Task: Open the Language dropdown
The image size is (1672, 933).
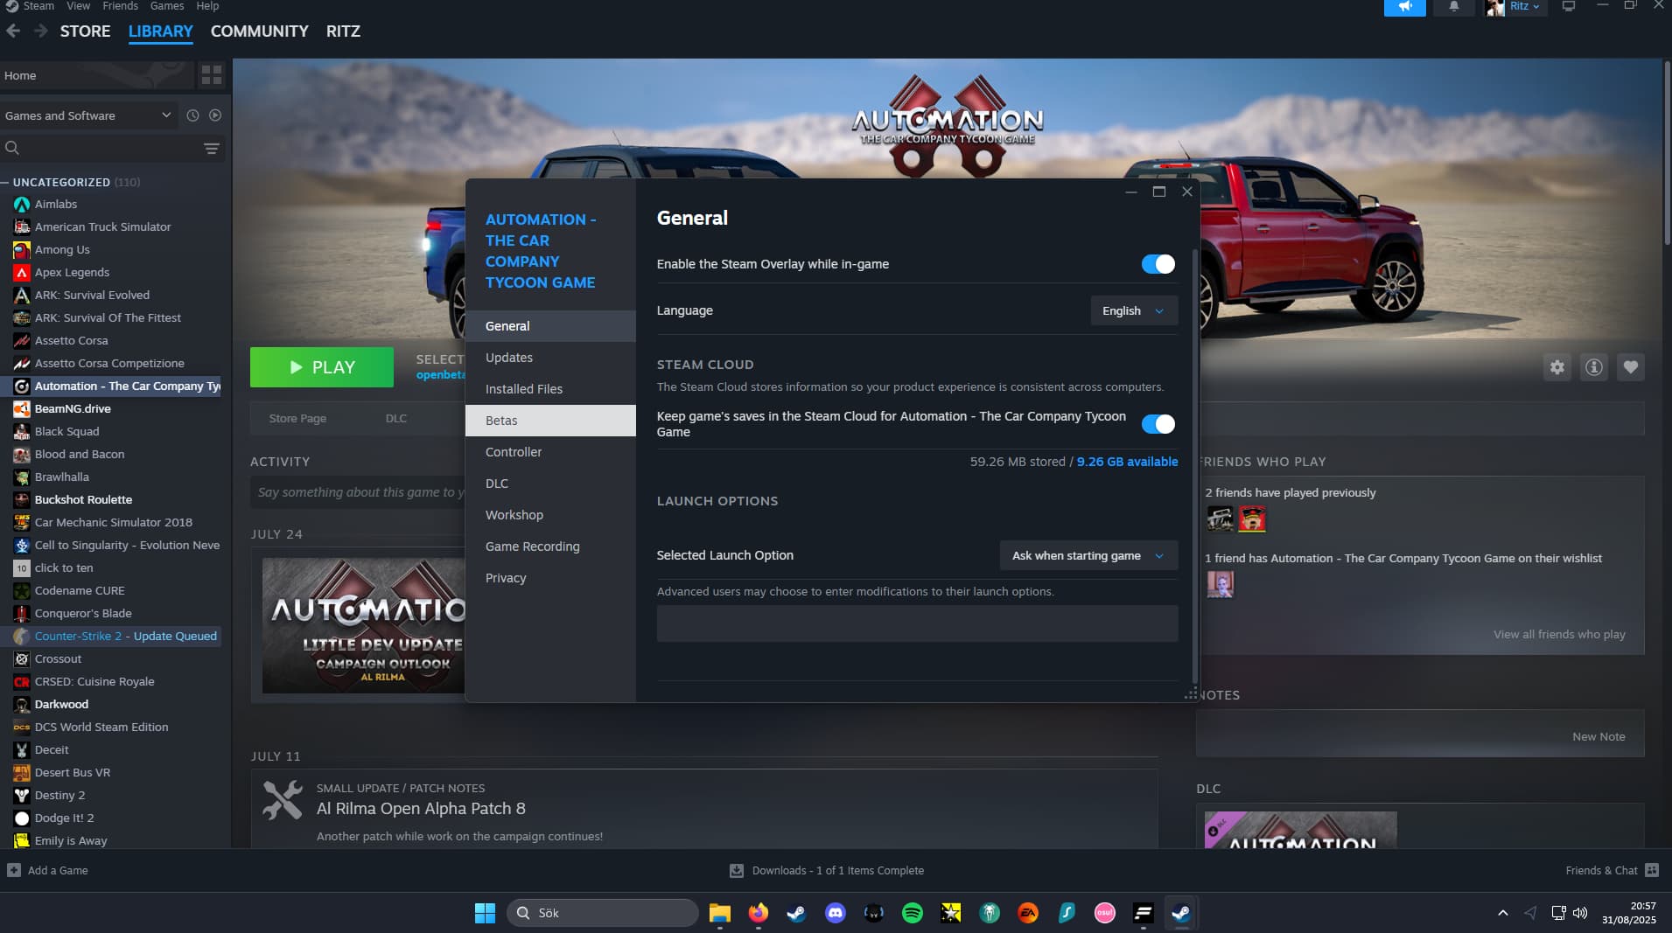Action: [x=1133, y=310]
